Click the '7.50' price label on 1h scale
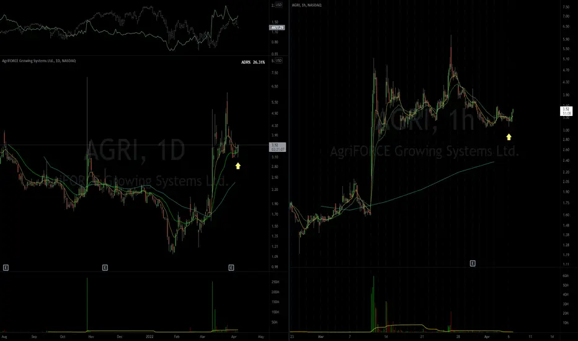Viewport: 578px width, 341px height. [x=566, y=7]
